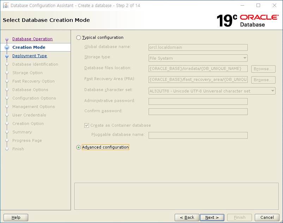Click Creation Option step
283x223 pixels.
(x=28, y=123)
